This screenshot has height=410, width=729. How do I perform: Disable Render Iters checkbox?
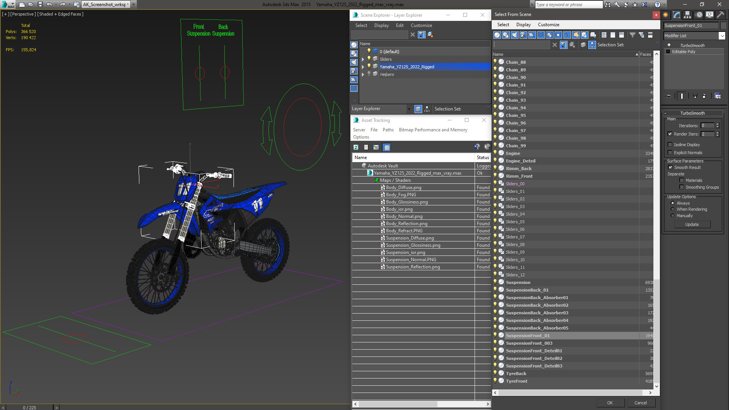click(x=670, y=134)
